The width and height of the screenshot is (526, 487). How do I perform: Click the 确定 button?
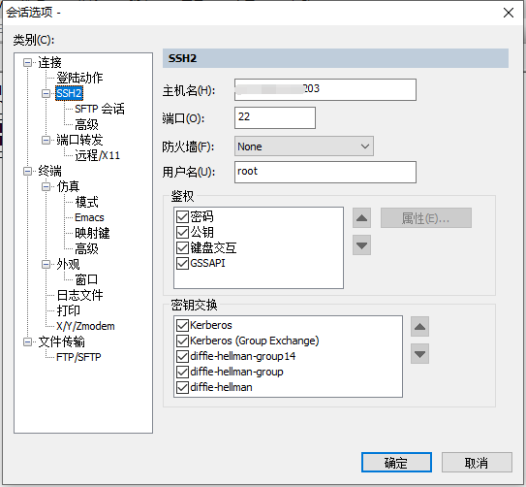(x=396, y=463)
